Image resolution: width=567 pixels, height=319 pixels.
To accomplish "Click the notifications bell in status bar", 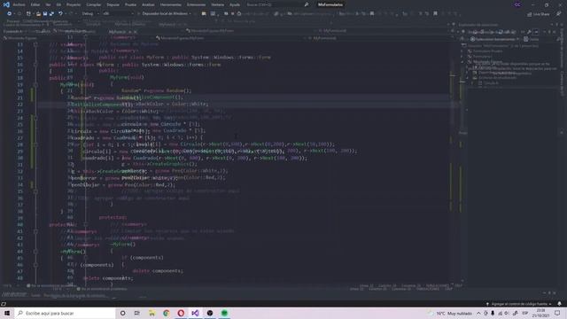I will click(559, 304).
